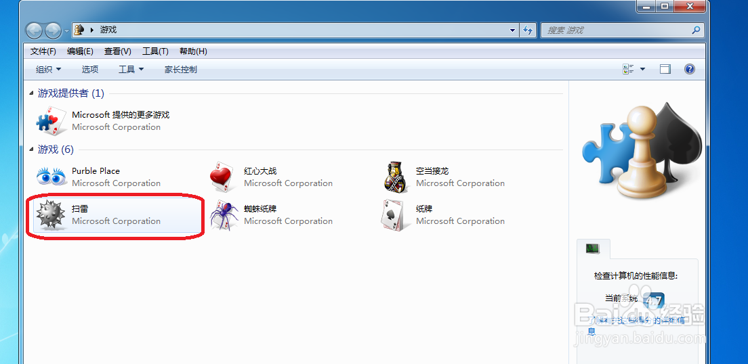The image size is (748, 364).
Task: Click the Microsoft 提供的更多游戏 text
Action: 121,115
